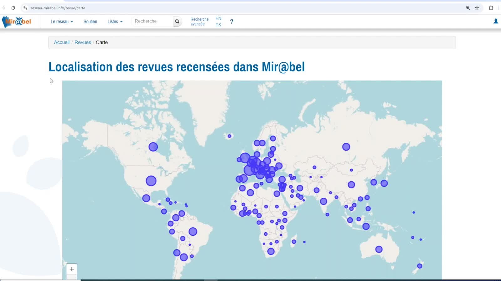501x281 pixels.
Task: Select the Mexico journal marker
Action: [146, 198]
